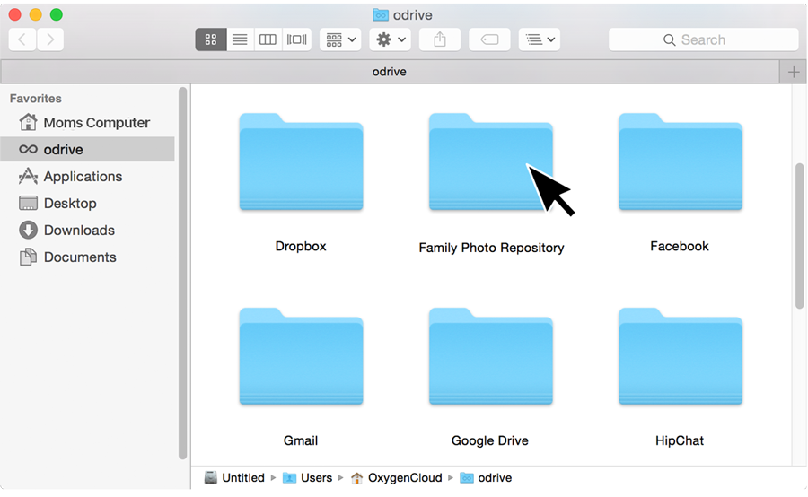Select the Family Photo Repository folder icon
808x497 pixels.
click(x=490, y=161)
